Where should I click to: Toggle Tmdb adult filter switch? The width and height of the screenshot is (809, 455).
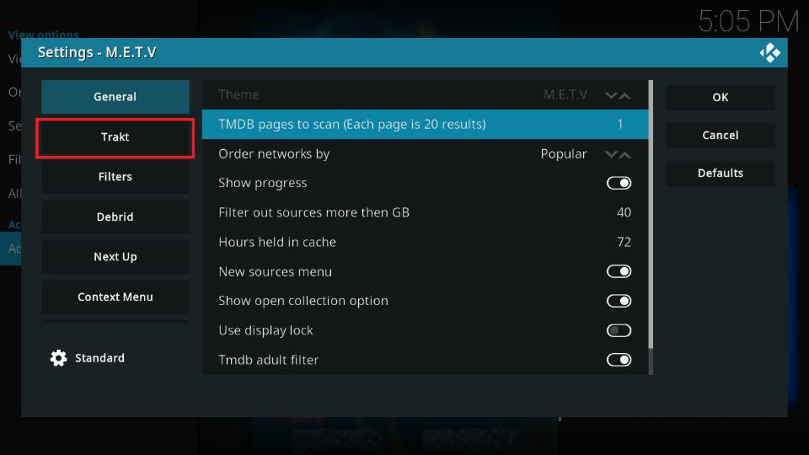[619, 360]
